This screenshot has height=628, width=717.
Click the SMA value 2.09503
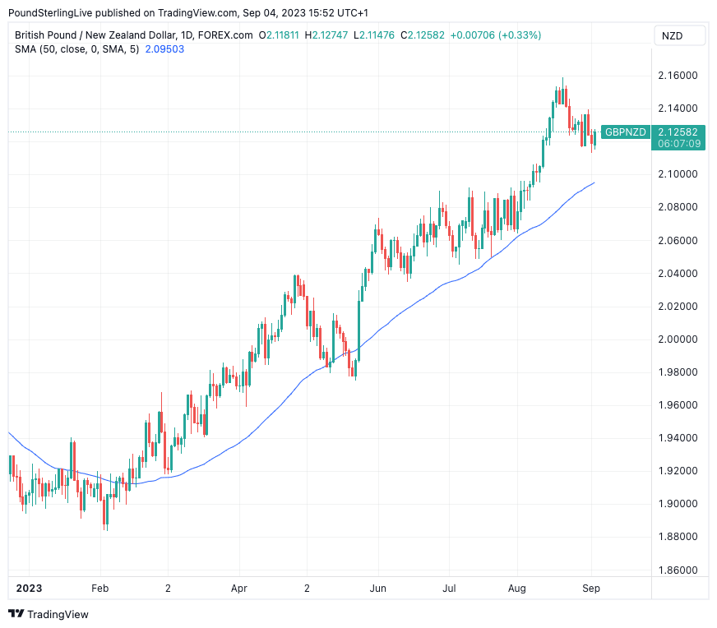[x=164, y=49]
